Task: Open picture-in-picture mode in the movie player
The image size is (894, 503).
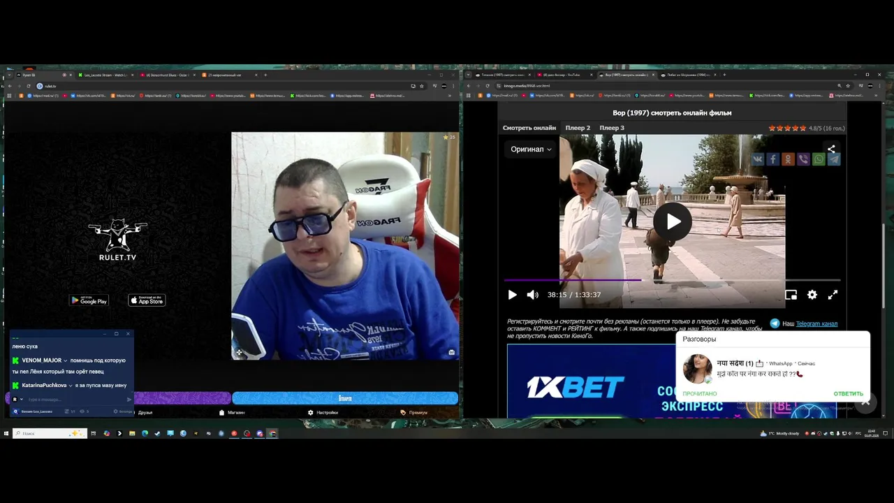Action: click(x=791, y=295)
